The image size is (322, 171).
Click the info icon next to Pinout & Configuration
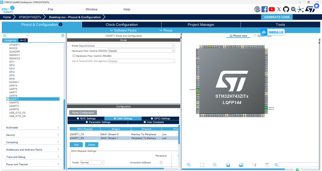click(x=60, y=24)
